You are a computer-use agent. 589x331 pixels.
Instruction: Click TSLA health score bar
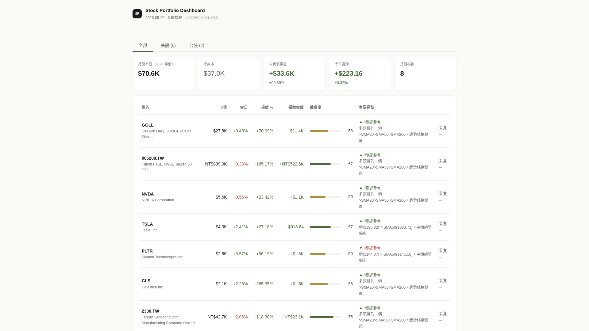pos(325,227)
